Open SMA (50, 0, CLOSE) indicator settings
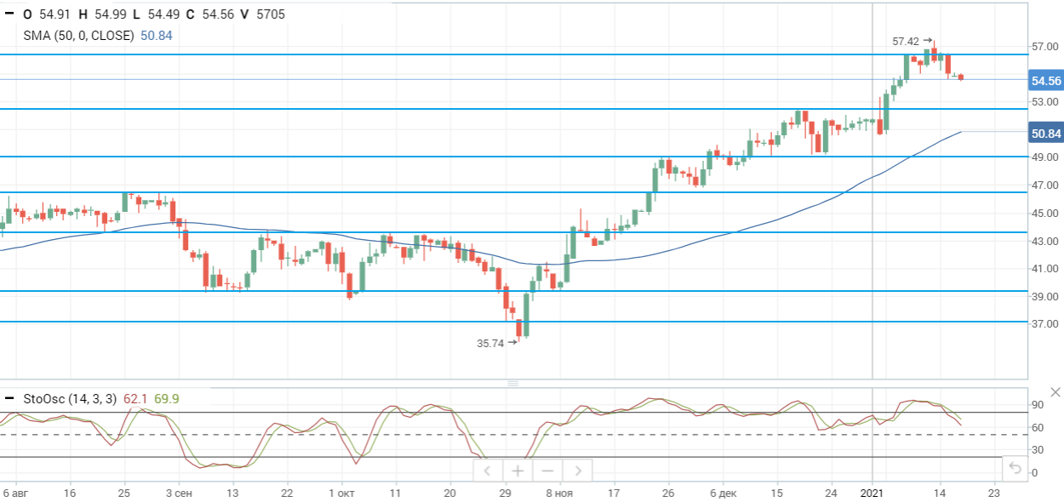 click(x=78, y=36)
